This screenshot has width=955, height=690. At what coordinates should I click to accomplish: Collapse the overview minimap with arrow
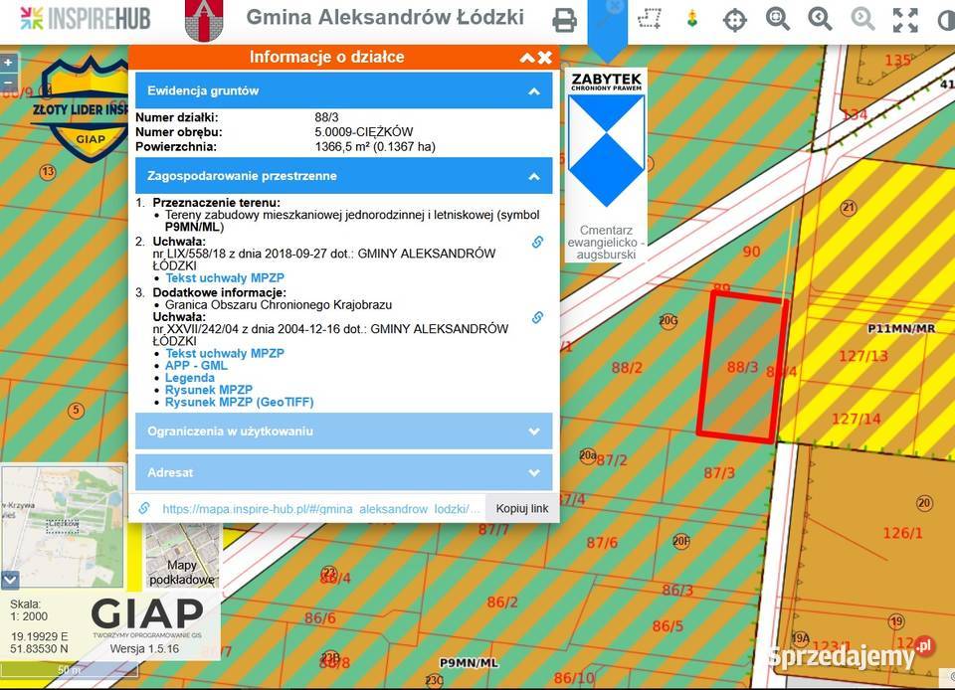tap(10, 580)
